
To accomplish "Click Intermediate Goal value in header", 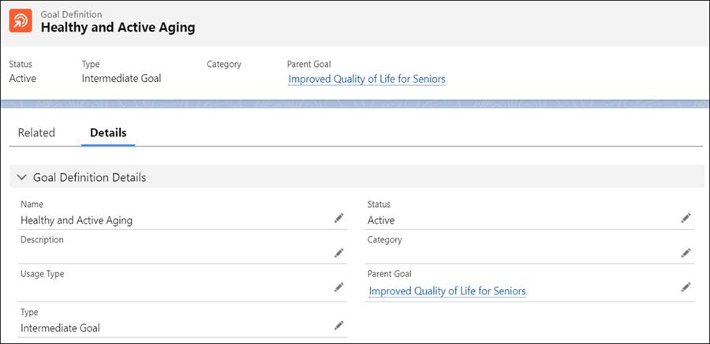I will pyautogui.click(x=121, y=78).
